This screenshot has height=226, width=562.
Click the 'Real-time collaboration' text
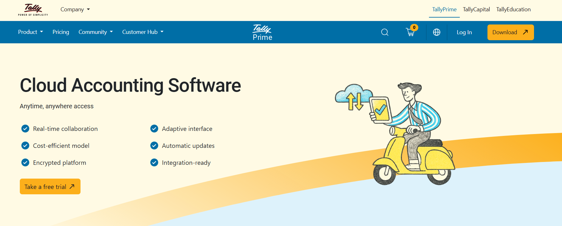coord(65,129)
